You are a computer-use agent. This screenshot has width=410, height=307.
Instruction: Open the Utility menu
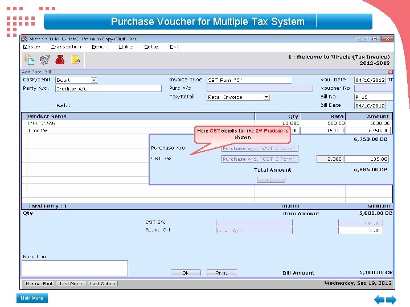(126, 47)
